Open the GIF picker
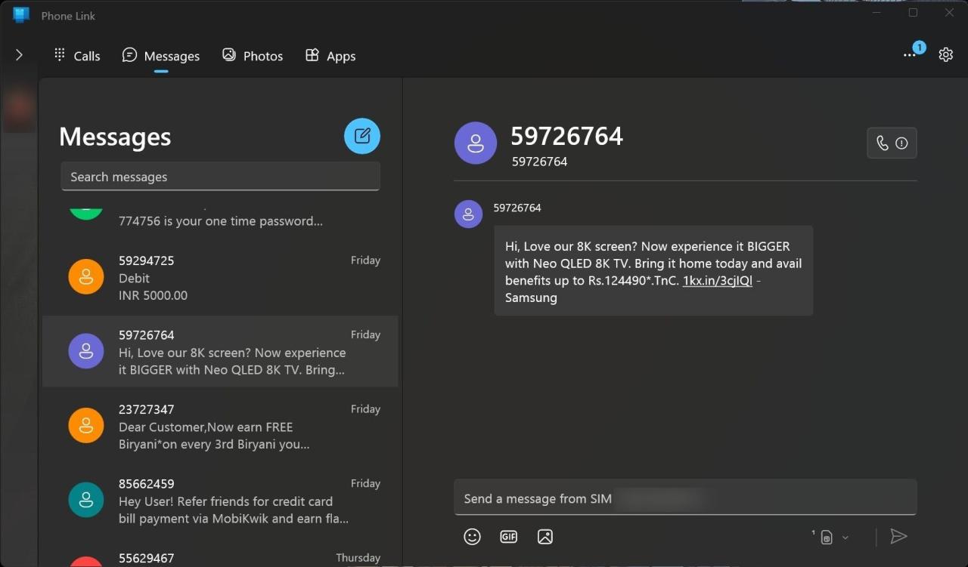The height and width of the screenshot is (567, 968). pos(508,537)
